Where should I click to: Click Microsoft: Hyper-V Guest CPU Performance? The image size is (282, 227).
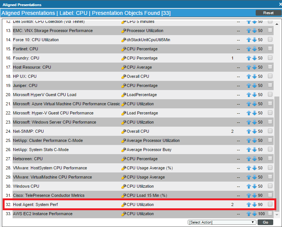[53, 113]
